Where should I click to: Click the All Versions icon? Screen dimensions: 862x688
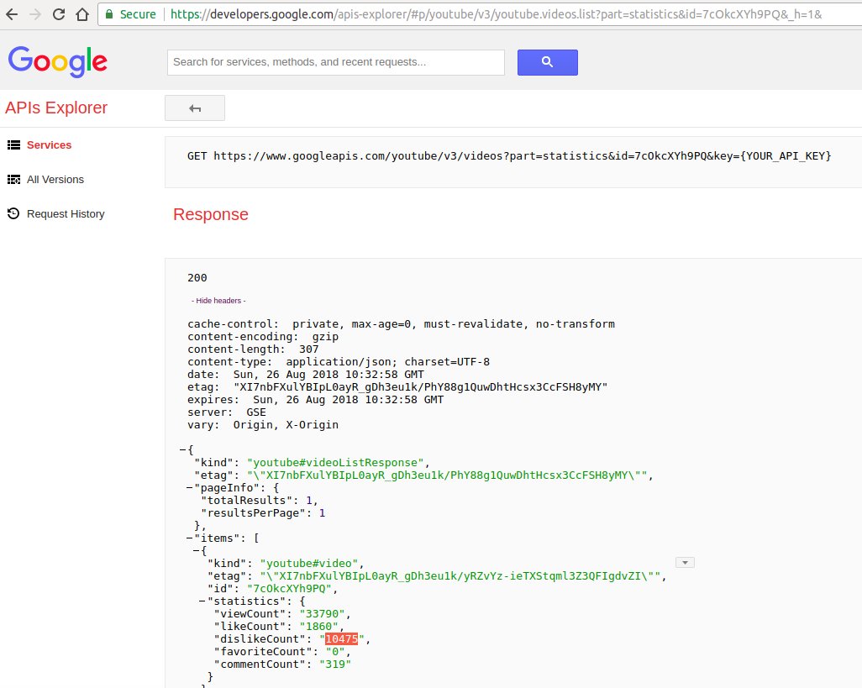[x=13, y=180]
